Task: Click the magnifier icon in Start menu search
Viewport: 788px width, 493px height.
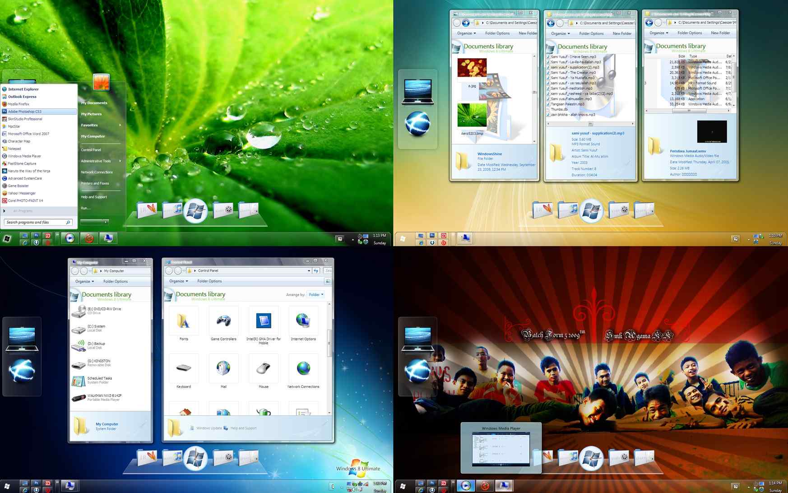Action: click(x=68, y=222)
